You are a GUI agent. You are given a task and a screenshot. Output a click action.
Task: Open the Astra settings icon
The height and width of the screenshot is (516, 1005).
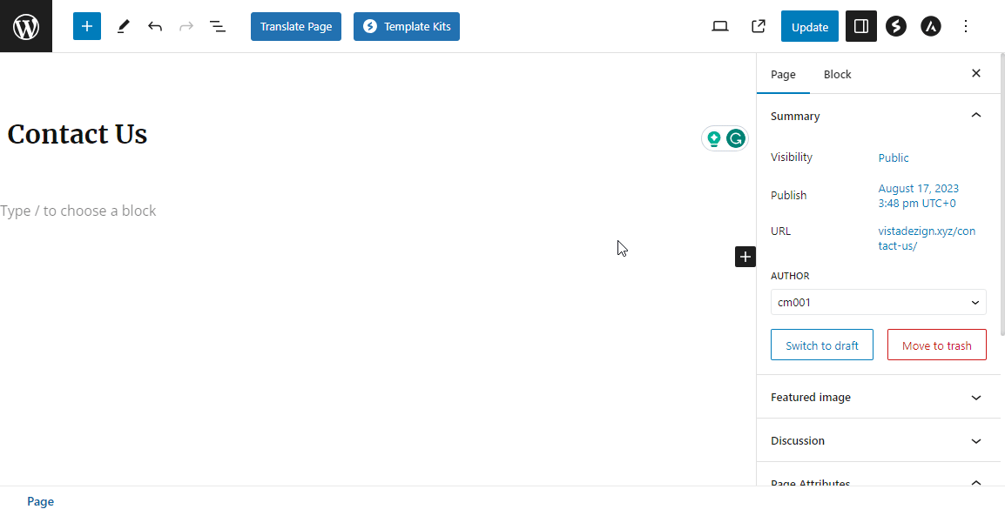coord(931,26)
